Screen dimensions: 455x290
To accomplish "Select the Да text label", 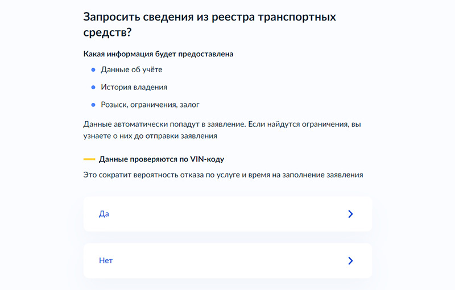I will pyautogui.click(x=104, y=214).
